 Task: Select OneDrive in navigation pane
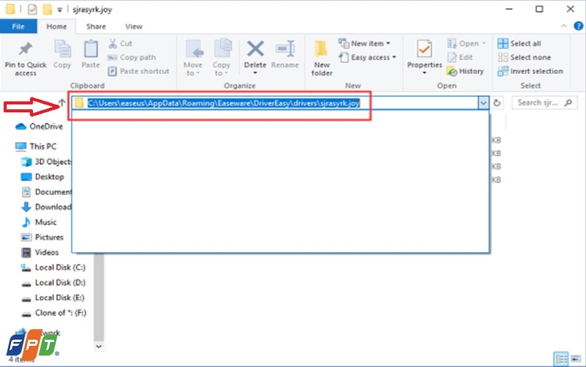[x=39, y=126]
